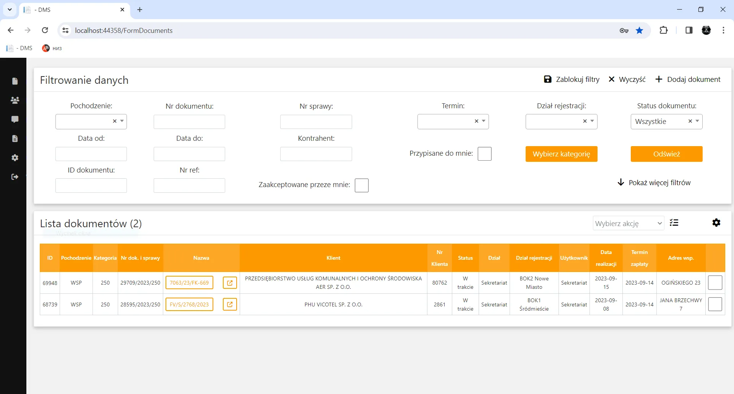Click Zablokuj filtry save icon
Screen dimensions: 734x394
[x=547, y=79]
